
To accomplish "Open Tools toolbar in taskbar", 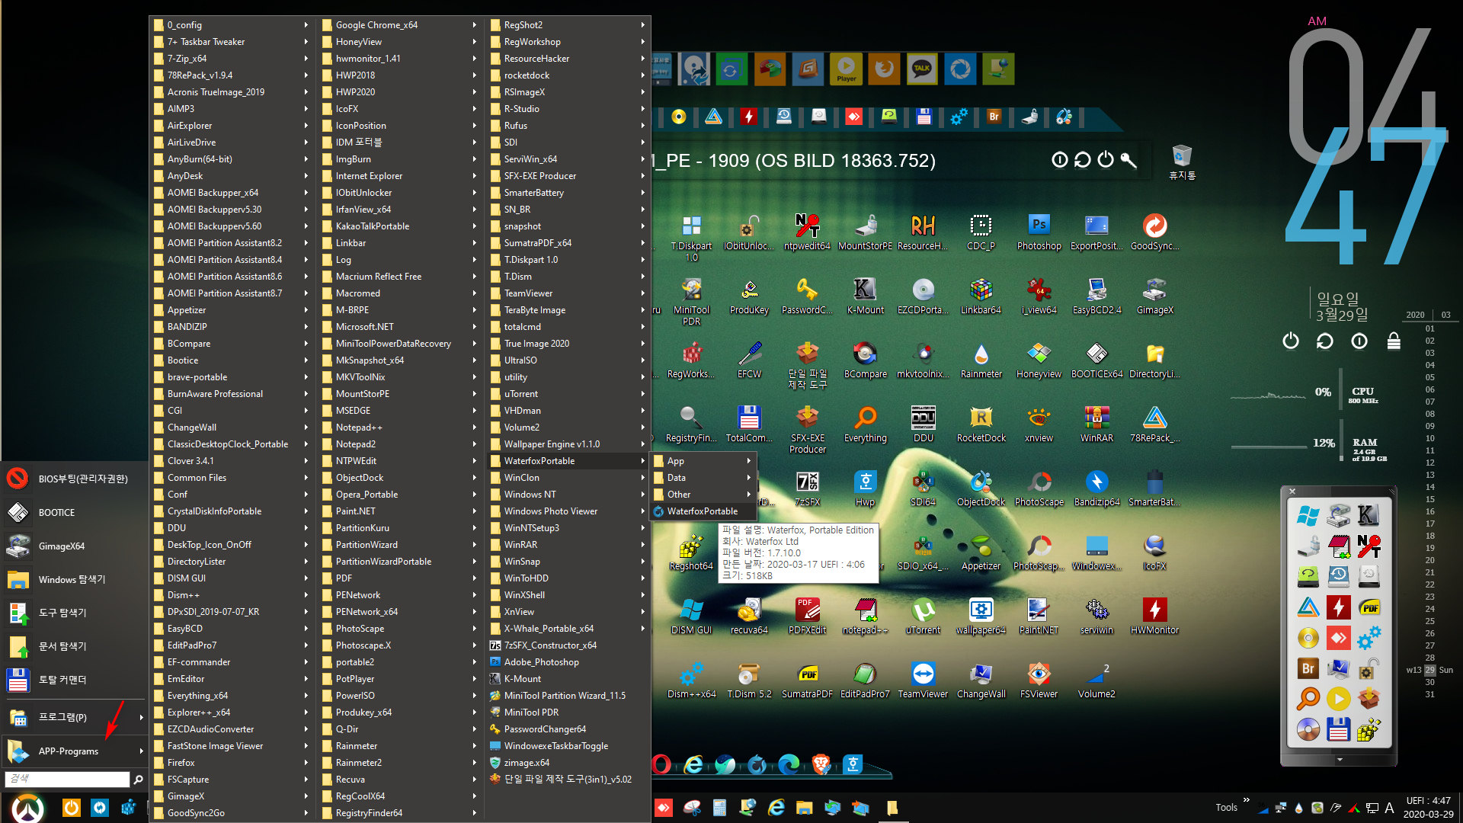I will (1226, 807).
